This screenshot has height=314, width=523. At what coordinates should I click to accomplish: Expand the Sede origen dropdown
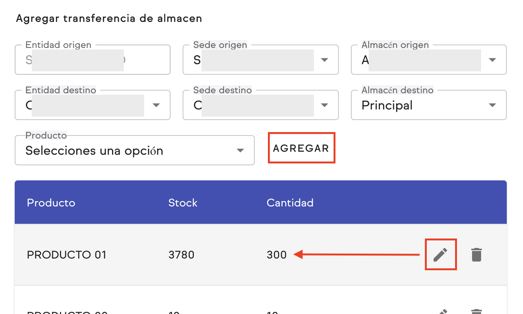[x=324, y=60]
